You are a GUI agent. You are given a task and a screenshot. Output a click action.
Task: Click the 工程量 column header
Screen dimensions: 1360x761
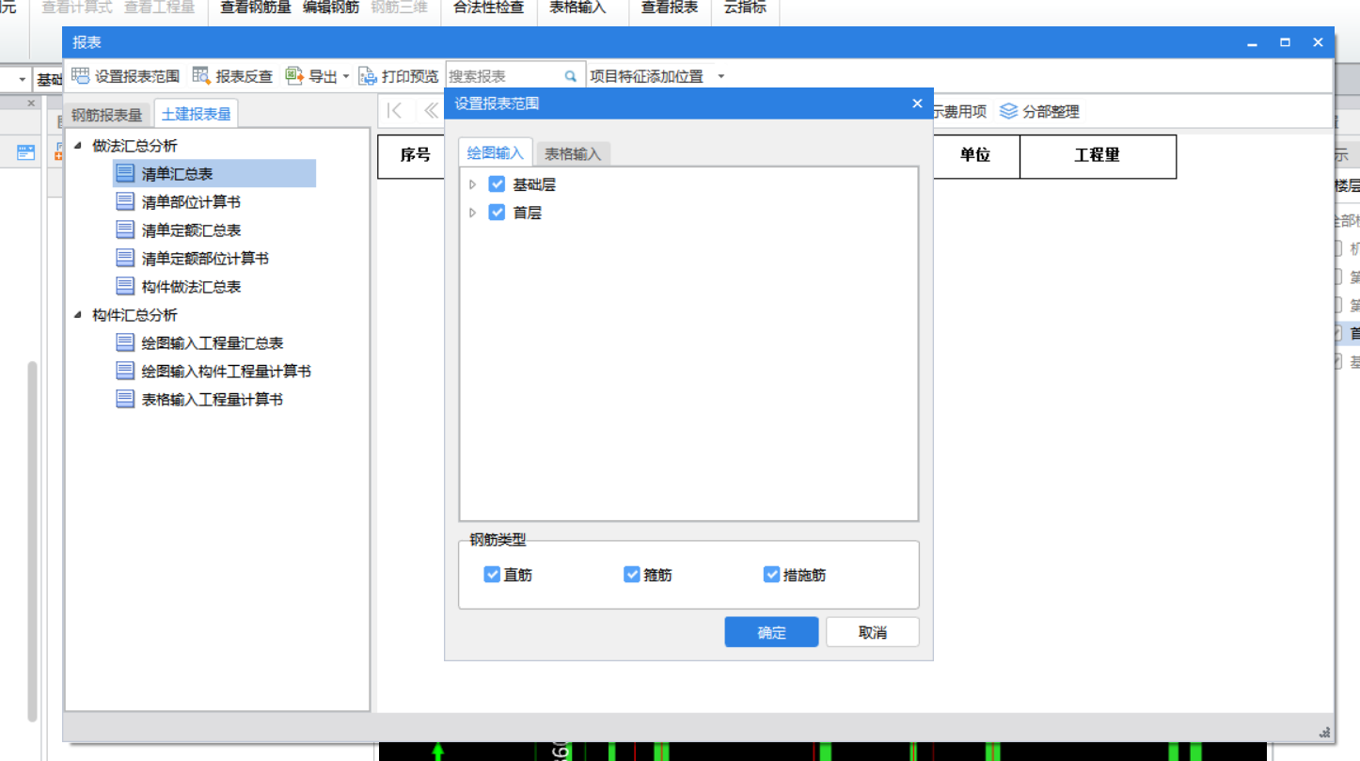(x=1098, y=156)
